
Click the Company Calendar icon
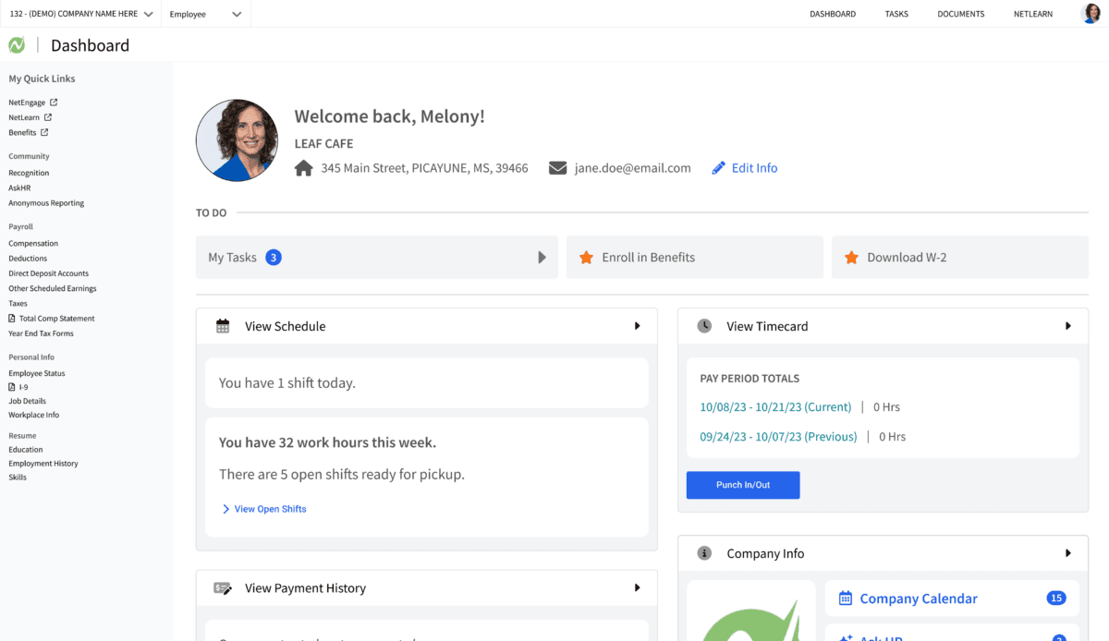click(845, 599)
